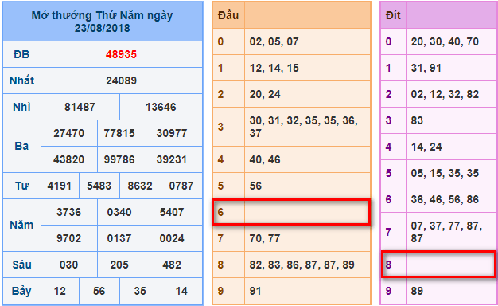The width and height of the screenshot is (498, 306).
Task: Click the Nhất row label
Action: tap(21, 80)
